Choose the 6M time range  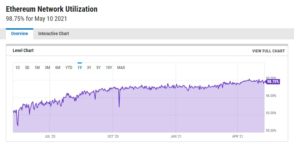click(58, 68)
